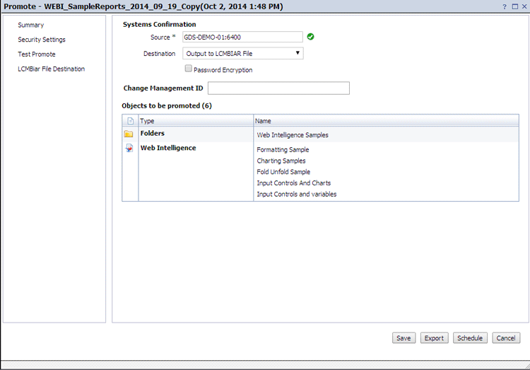Image resolution: width=530 pixels, height=370 pixels.
Task: Close the Promote dialog with X
Action: point(524,6)
